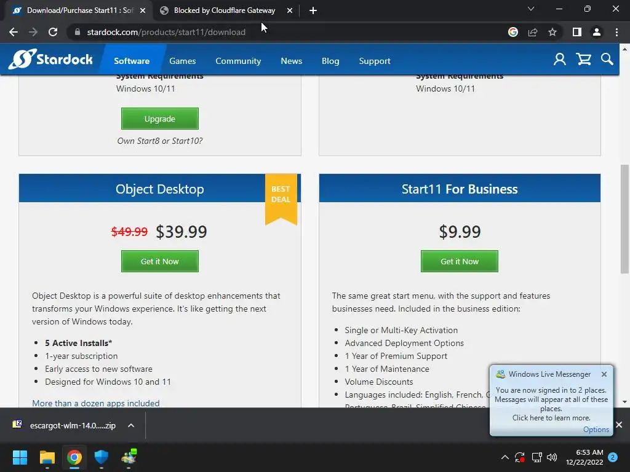Close the Cloudflare Gateway tab
This screenshot has width=630, height=472.
click(290, 10)
